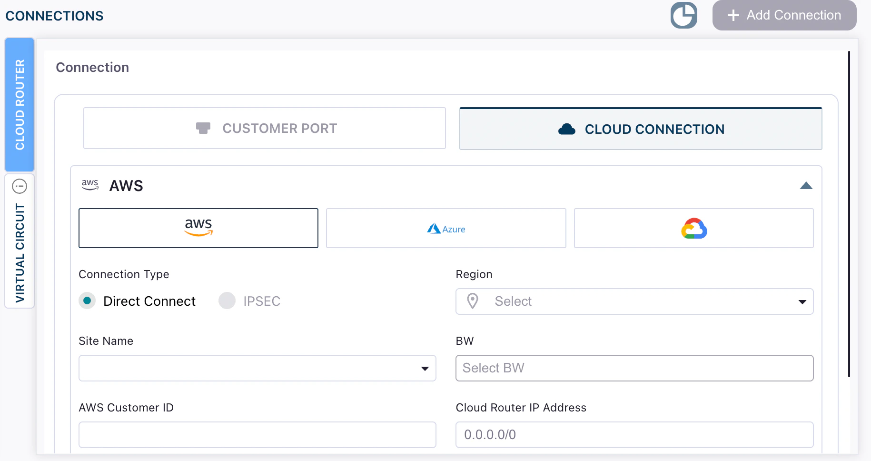871x461 pixels.
Task: Choose the AWS cloud provider card
Action: click(198, 228)
